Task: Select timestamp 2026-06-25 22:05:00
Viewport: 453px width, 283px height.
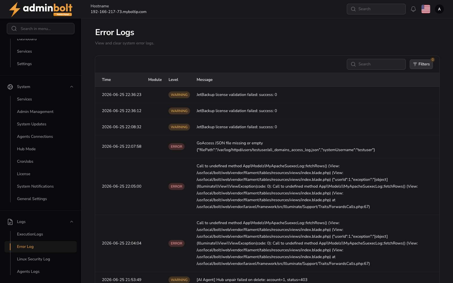Action: pos(122,186)
